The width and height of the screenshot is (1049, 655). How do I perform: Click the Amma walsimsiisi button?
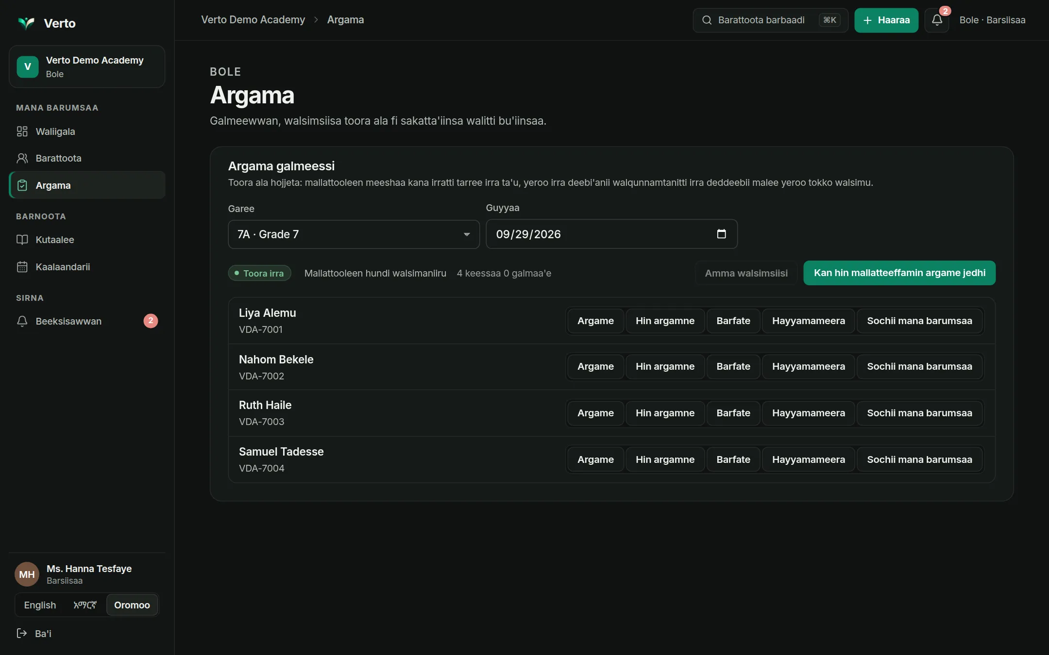746,273
